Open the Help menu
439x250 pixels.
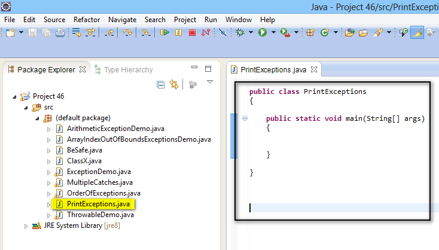tap(267, 20)
